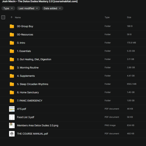
Task: Click the '834 KB' size value
Action: click(x=131, y=126)
